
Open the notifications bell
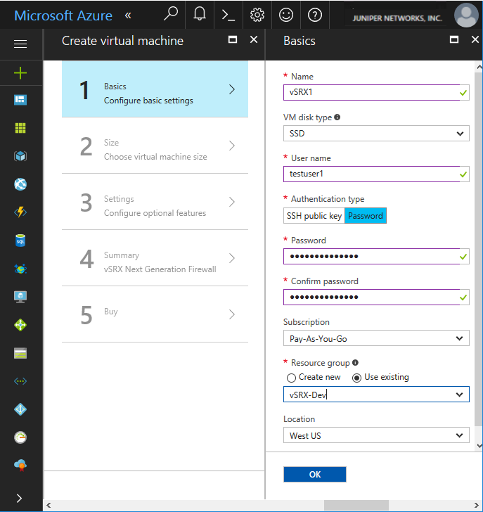tap(200, 14)
